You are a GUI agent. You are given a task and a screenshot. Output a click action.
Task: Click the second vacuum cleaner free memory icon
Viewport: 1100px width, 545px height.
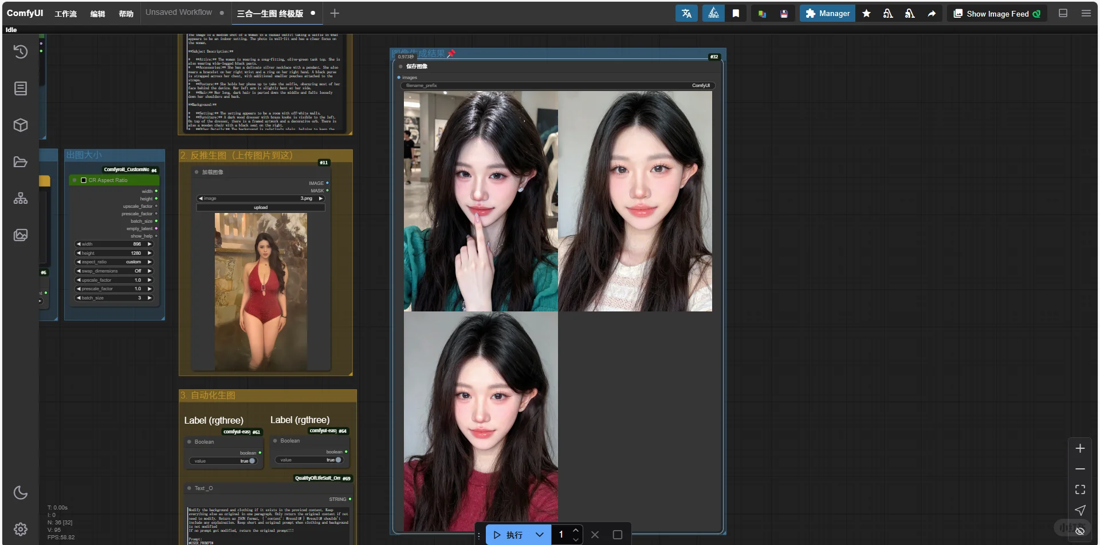click(x=910, y=13)
